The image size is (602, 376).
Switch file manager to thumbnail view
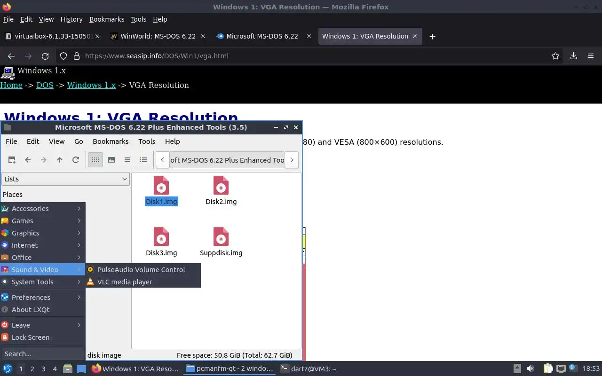[x=111, y=160]
